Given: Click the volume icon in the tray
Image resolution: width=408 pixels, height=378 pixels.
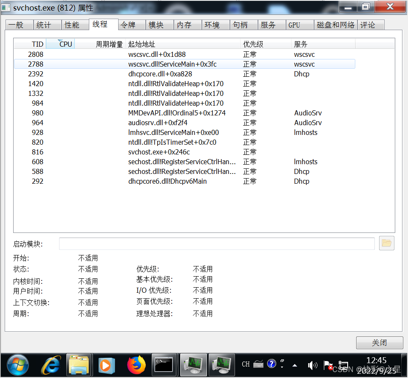Looking at the screenshot, I should tap(312, 365).
